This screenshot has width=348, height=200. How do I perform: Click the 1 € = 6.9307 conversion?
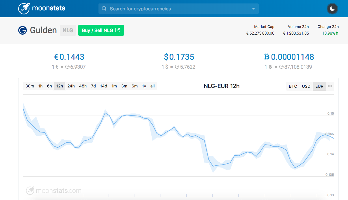69,67
